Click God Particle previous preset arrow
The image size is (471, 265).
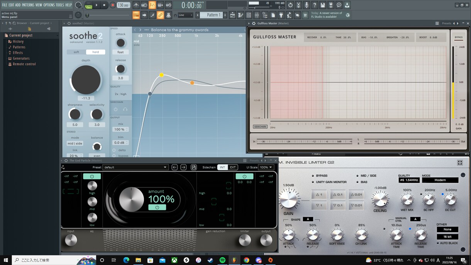coord(175,167)
